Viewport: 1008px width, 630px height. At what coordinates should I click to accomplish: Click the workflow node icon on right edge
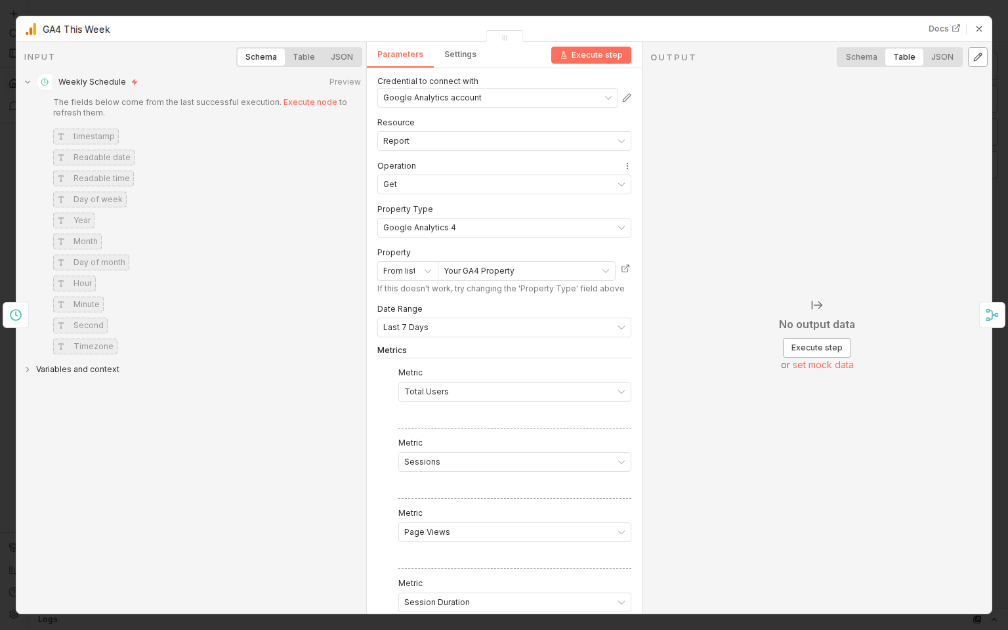click(x=992, y=315)
